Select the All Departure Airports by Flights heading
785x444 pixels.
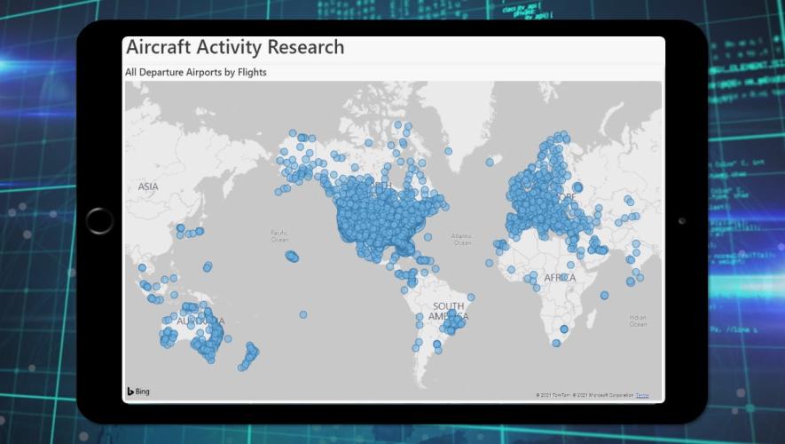coord(196,72)
